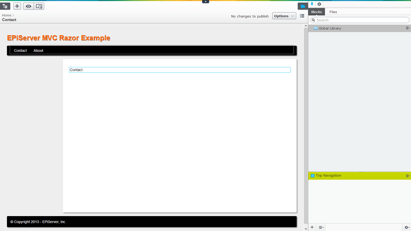Click the plus button to create new content
This screenshot has width=411, height=231.
17,6
